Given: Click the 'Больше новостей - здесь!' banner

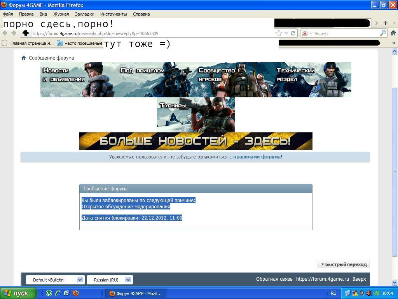Looking at the screenshot, I should [x=196, y=141].
